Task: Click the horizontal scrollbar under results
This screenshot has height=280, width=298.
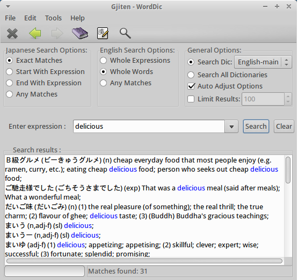Action: (x=144, y=261)
